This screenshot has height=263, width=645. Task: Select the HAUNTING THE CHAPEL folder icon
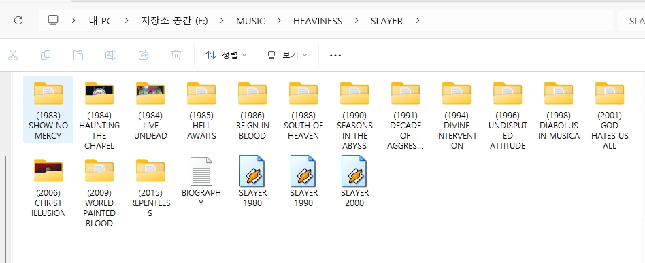[99, 93]
